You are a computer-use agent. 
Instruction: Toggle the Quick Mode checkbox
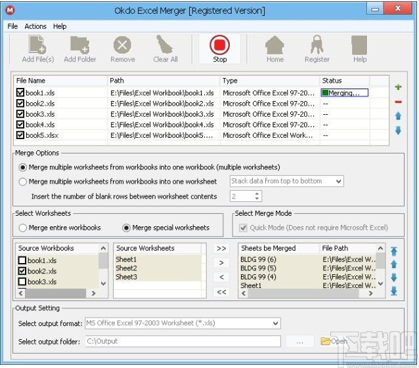pos(243,228)
